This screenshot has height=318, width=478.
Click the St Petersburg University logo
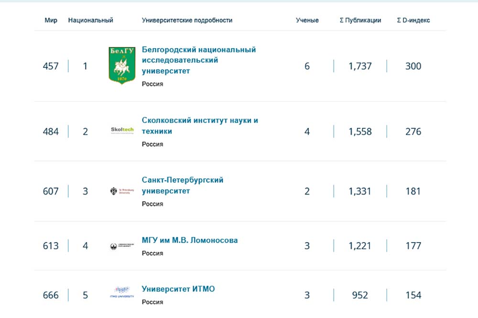pyautogui.click(x=122, y=191)
